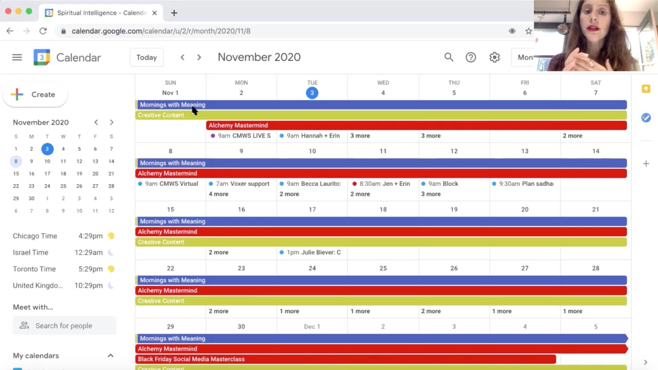This screenshot has height=370, width=658.
Task: Bookmark this page with the star
Action: (x=529, y=31)
